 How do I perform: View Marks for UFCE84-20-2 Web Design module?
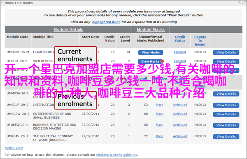point(150,61)
